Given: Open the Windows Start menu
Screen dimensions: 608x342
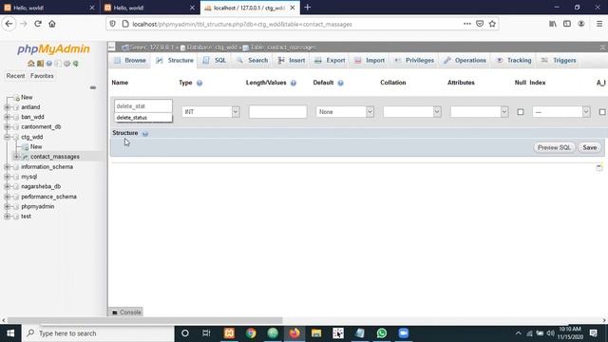Looking at the screenshot, I should coord(10,333).
